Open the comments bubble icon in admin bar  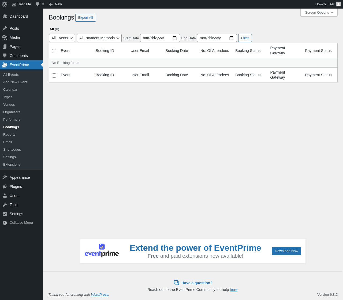click(x=38, y=4)
